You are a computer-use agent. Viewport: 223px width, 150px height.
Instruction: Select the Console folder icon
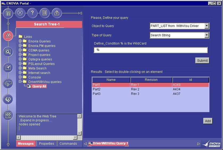point(25,77)
